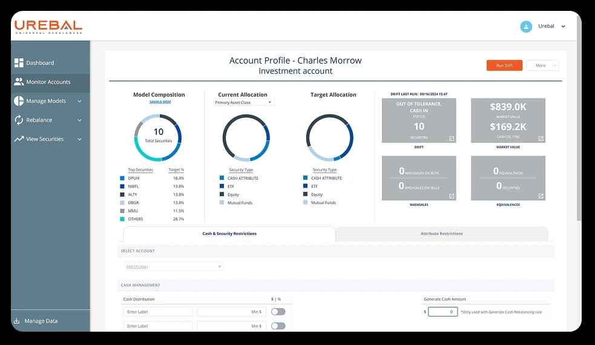
Task: Click the Target Allocation donut chart
Action: (x=330, y=138)
